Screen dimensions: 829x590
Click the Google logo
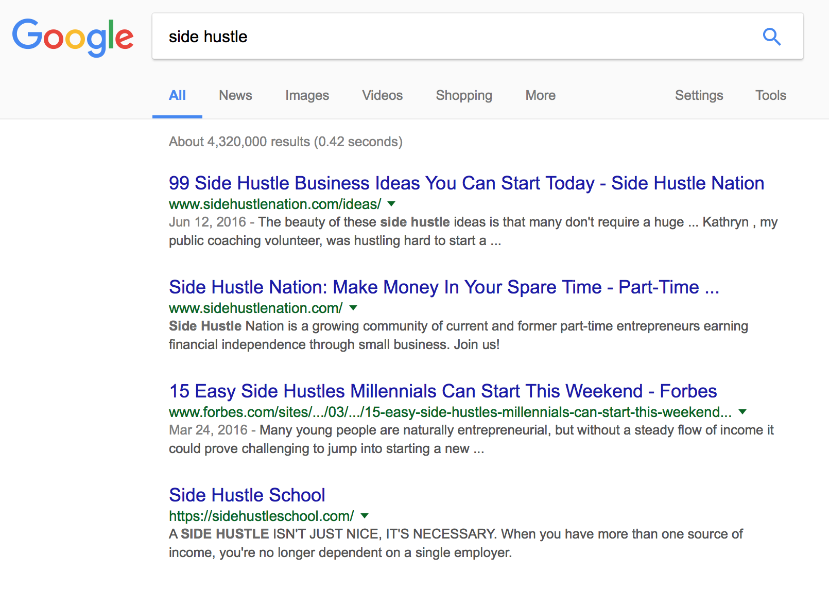pyautogui.click(x=73, y=37)
